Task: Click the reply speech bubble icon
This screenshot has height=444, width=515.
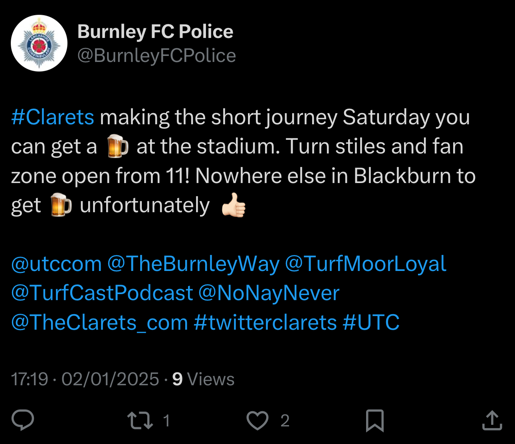Action: tap(23, 420)
